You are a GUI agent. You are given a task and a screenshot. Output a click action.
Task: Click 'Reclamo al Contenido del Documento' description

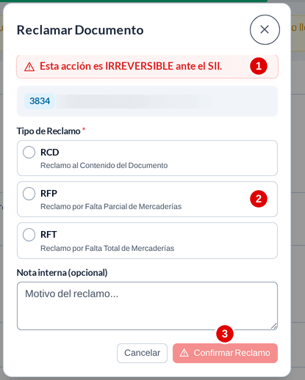pyautogui.click(x=104, y=166)
